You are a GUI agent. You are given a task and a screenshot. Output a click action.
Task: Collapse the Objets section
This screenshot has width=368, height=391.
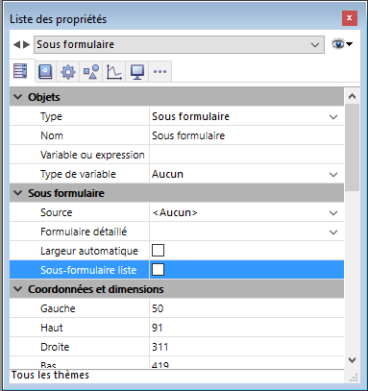pos(18,97)
